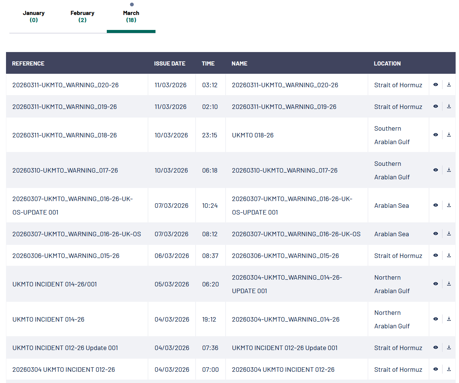View warning 017-26 via eye icon
The image size is (459, 383).
click(435, 170)
